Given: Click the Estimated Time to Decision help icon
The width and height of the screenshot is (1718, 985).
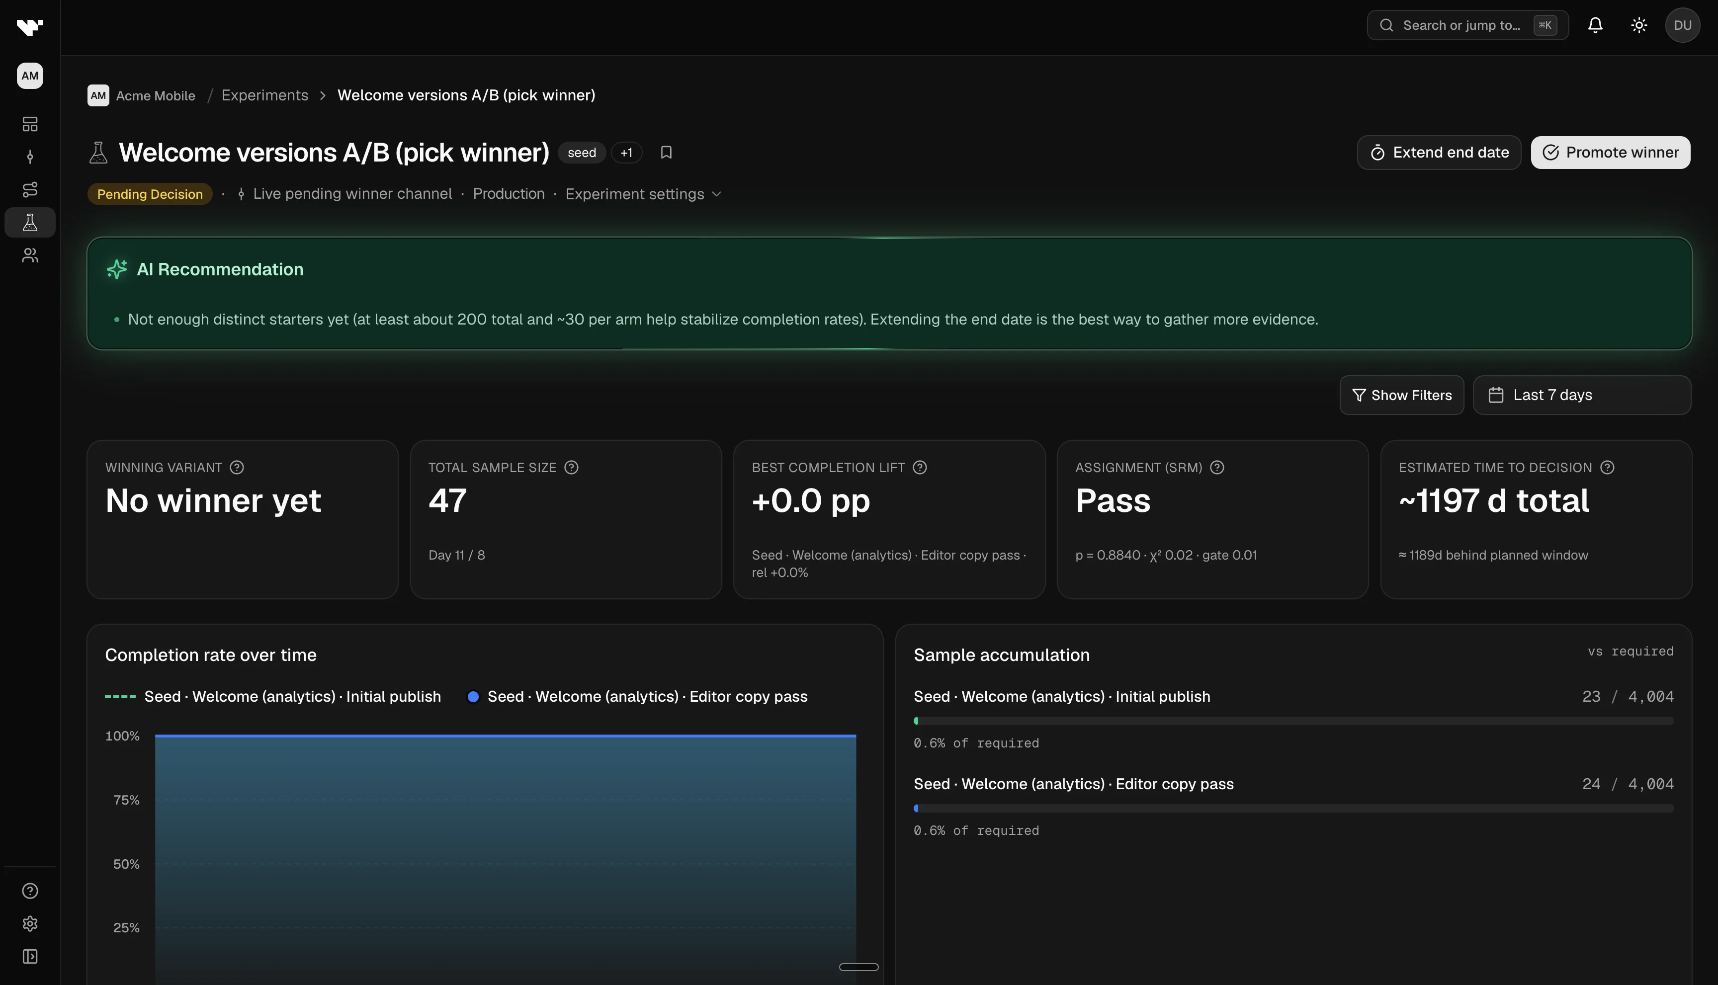Looking at the screenshot, I should click(1607, 468).
